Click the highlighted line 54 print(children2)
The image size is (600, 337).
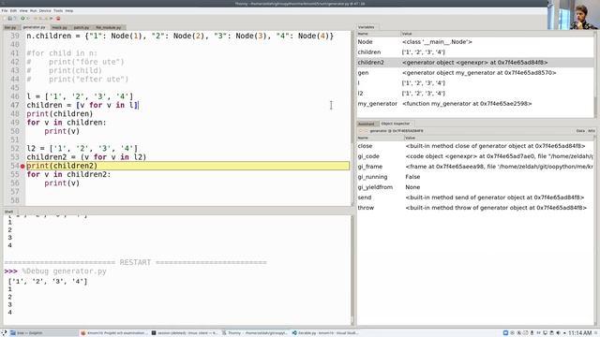click(187, 166)
